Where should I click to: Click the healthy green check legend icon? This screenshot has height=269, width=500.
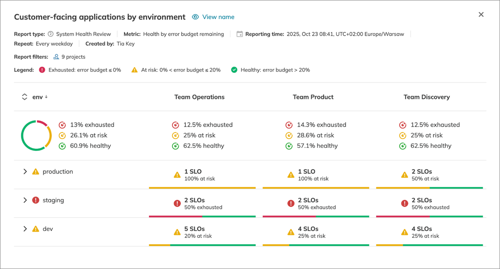pyautogui.click(x=234, y=70)
